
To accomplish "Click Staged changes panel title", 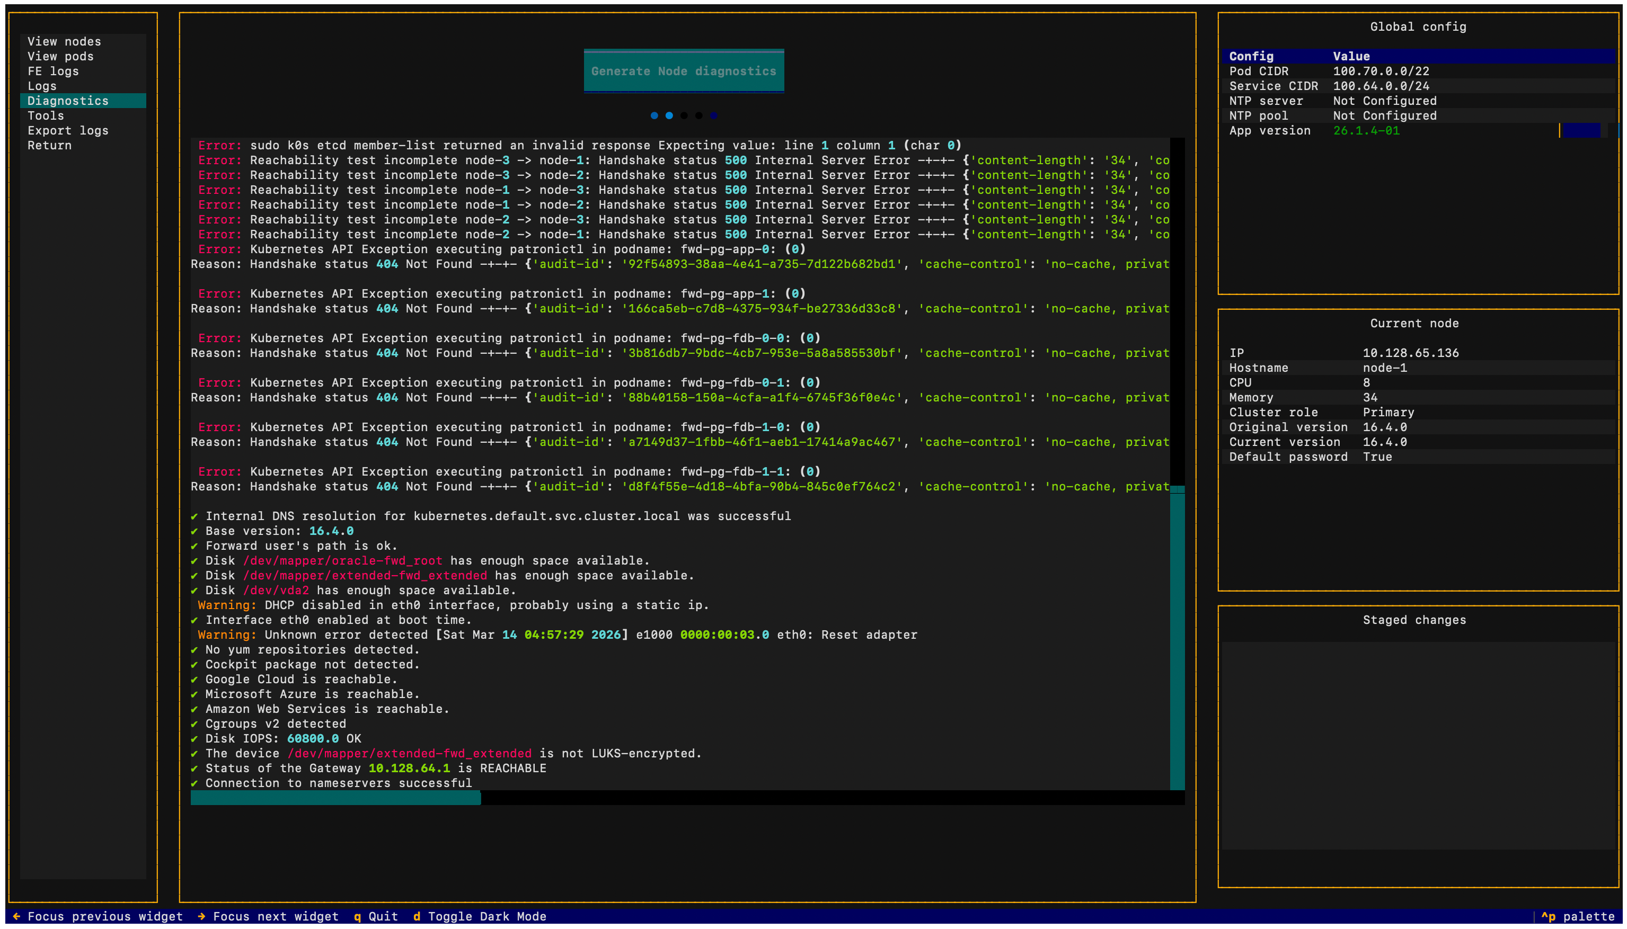I will [x=1414, y=620].
